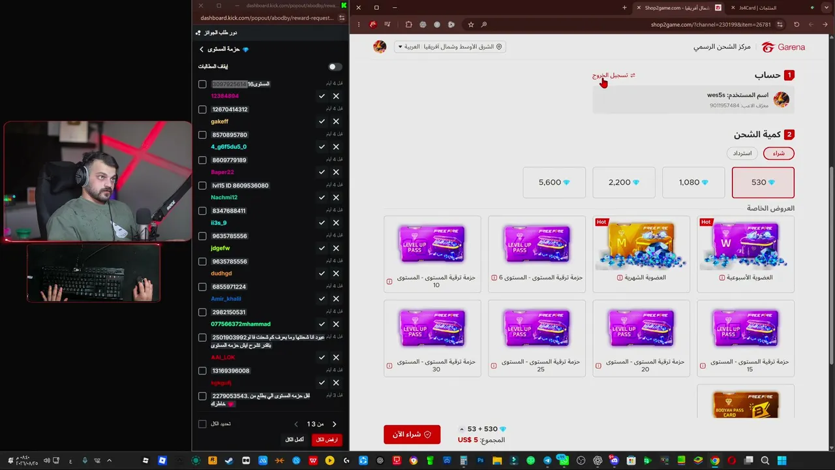This screenshot has width=835, height=470.
Task: Check the box for request 8347688411
Action: 202,211
